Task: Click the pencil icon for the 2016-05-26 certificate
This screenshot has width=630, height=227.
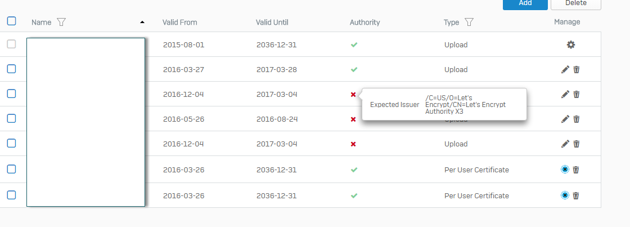Action: (x=565, y=119)
